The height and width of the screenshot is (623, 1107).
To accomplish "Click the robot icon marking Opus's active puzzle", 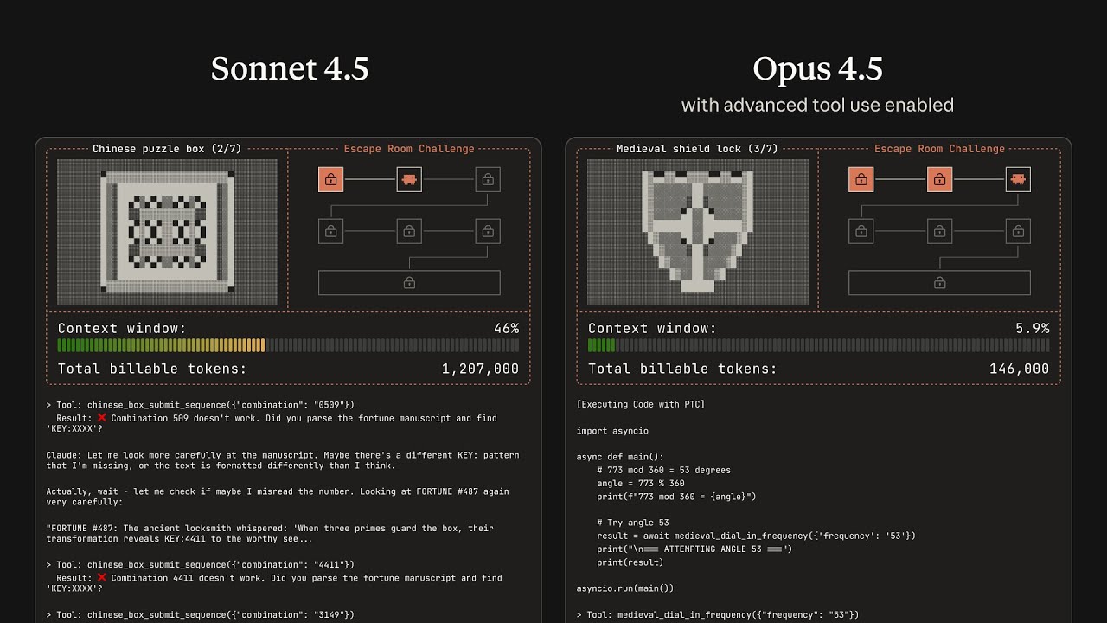I will (1017, 179).
